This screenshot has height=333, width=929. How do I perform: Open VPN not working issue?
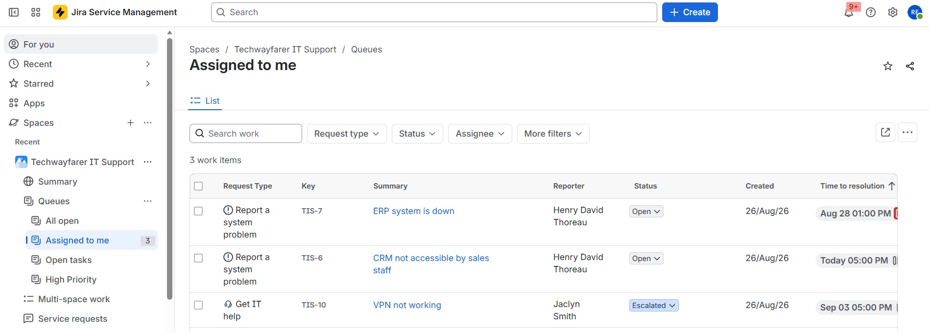tap(407, 305)
